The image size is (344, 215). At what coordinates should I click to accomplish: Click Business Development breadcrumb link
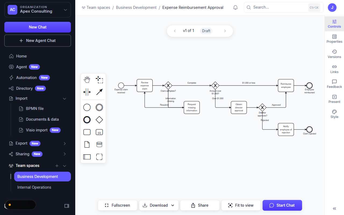coord(136,8)
